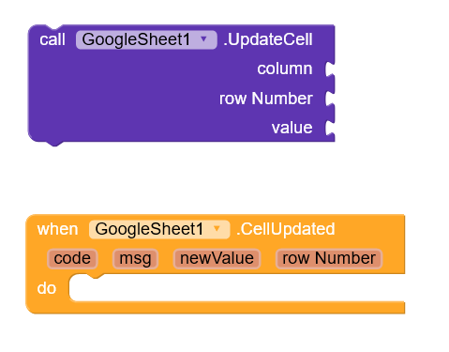Image resolution: width=449 pixels, height=352 pixels.
Task: Click the white 'row Number' label on the purple block
Action: click(x=266, y=99)
